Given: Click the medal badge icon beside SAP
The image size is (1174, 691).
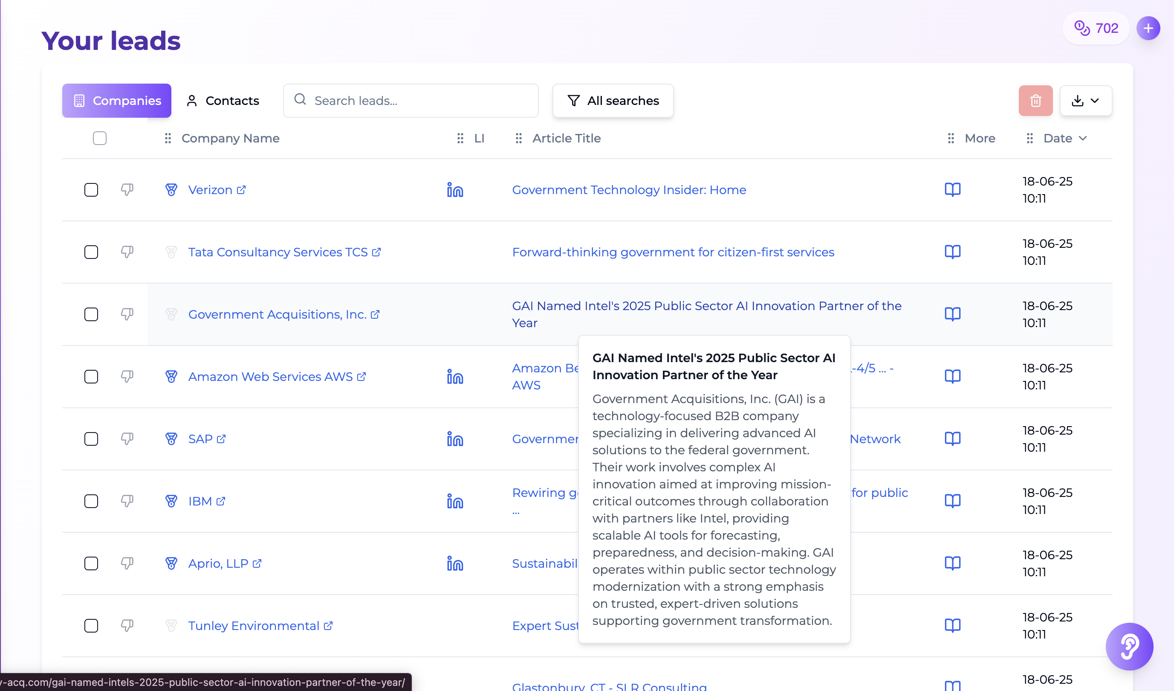Looking at the screenshot, I should [x=171, y=439].
